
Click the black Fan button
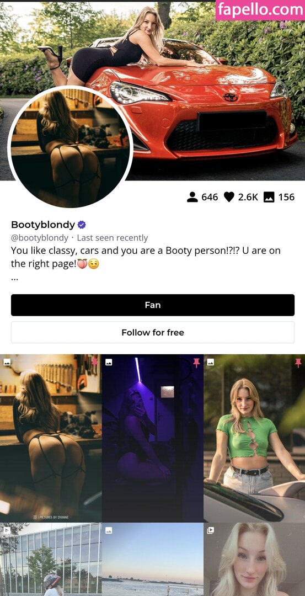tap(153, 305)
